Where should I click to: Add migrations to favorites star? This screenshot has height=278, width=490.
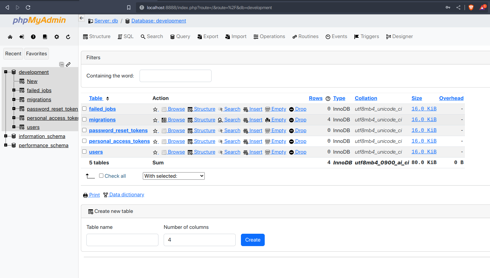156,120
